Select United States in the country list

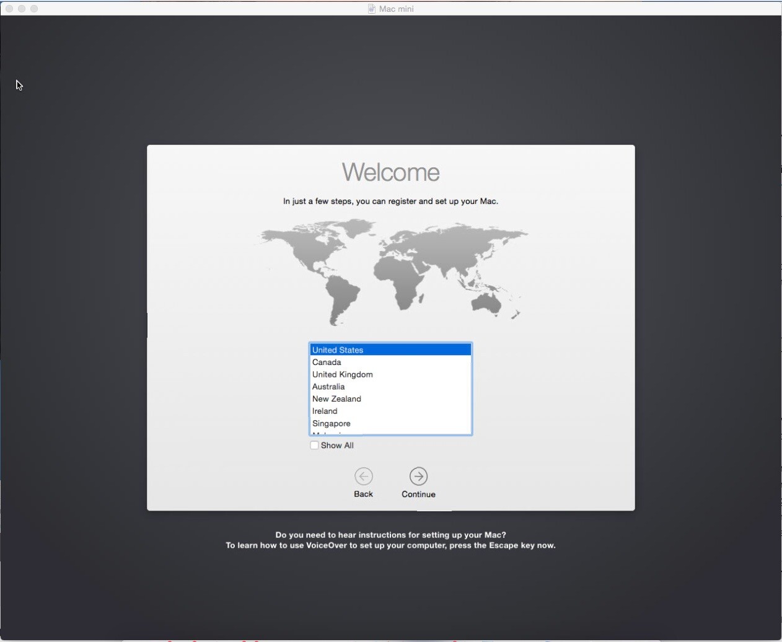pyautogui.click(x=390, y=350)
